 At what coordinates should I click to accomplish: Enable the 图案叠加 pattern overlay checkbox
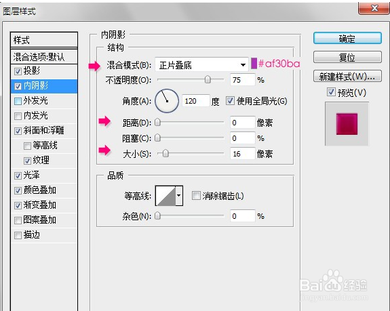(18, 220)
